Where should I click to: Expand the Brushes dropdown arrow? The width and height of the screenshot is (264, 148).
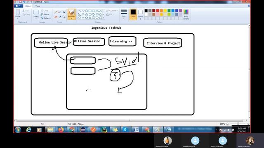point(71,18)
